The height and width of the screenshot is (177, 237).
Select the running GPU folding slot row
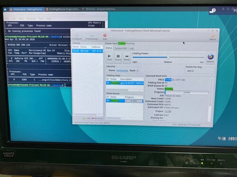[125, 83]
